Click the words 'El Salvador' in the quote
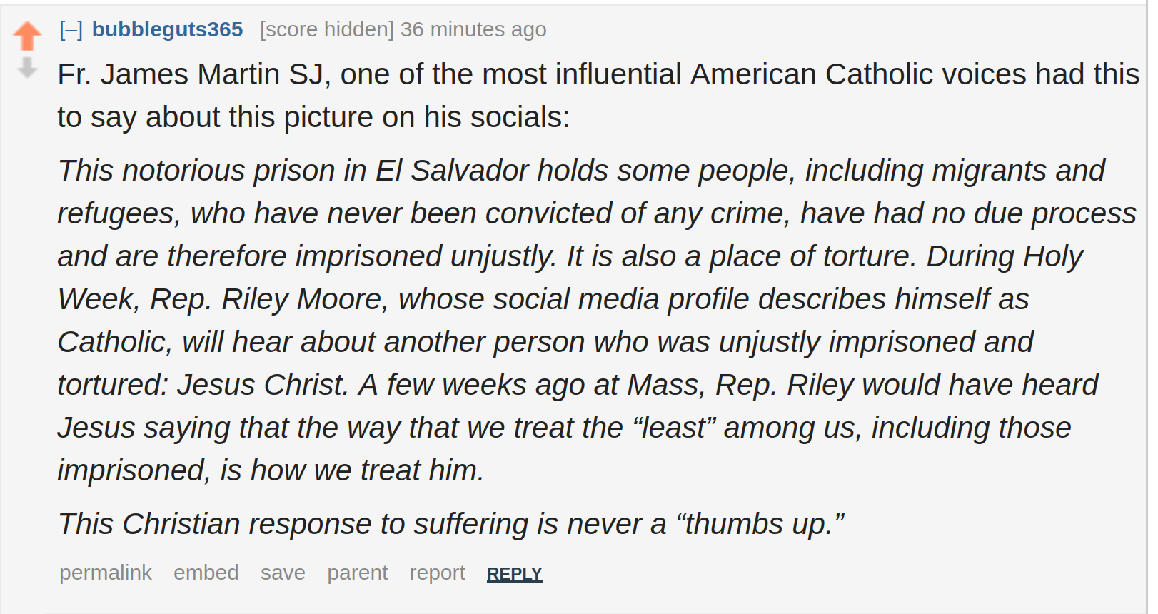1158x614 pixels. (452, 171)
